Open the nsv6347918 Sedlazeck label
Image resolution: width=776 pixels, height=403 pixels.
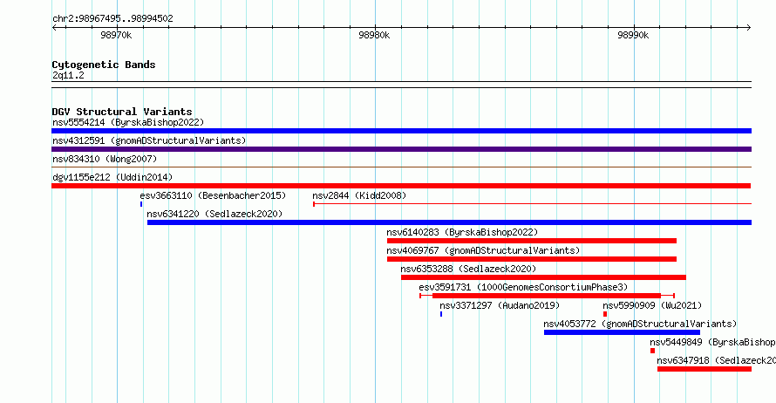pos(716,360)
